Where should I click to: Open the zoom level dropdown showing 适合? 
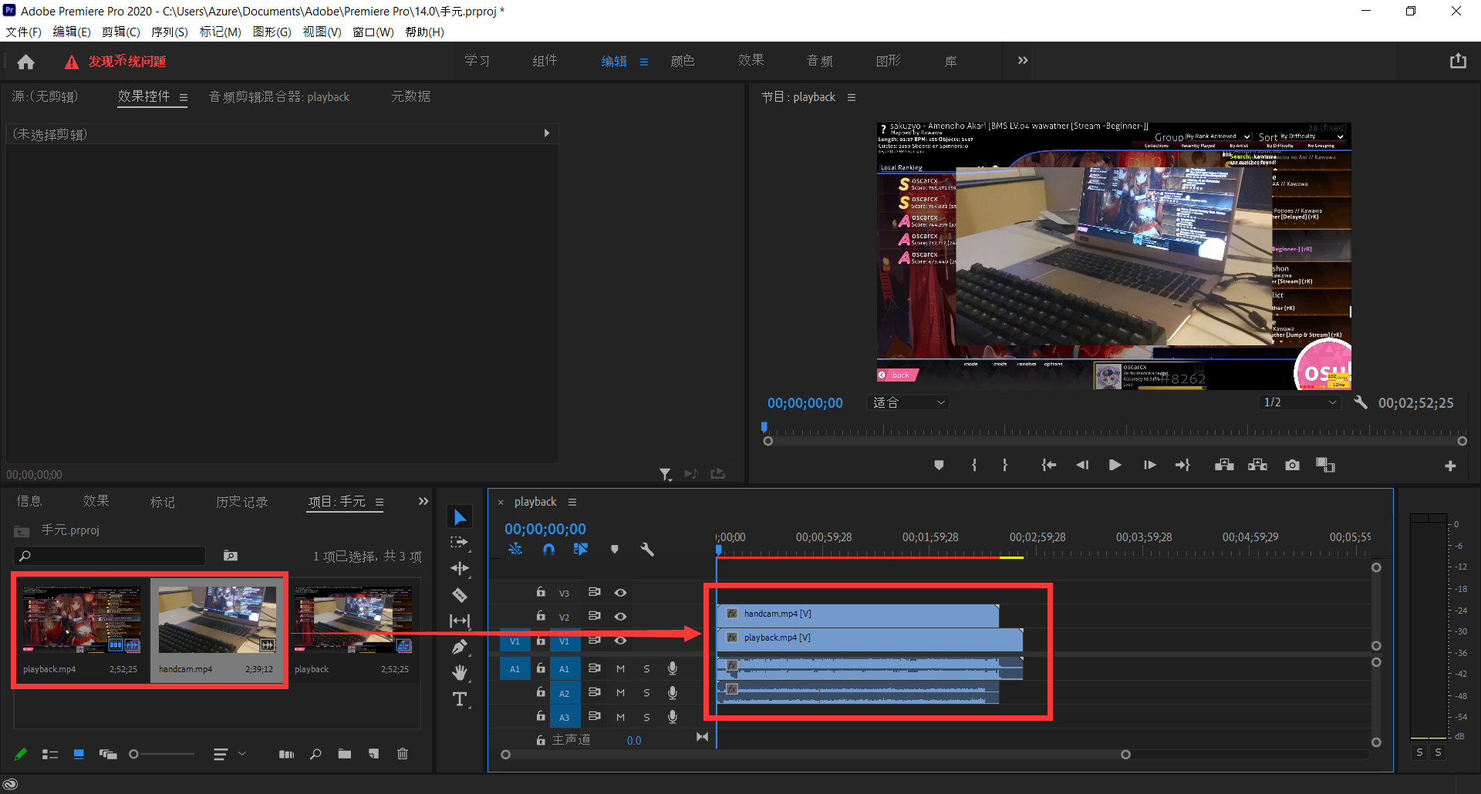click(909, 402)
